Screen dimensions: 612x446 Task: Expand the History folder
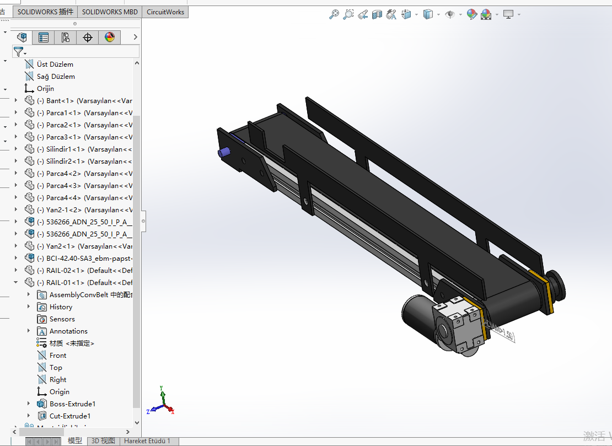(x=29, y=307)
